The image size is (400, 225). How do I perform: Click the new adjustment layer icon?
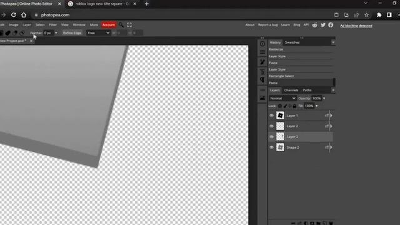pos(306,223)
